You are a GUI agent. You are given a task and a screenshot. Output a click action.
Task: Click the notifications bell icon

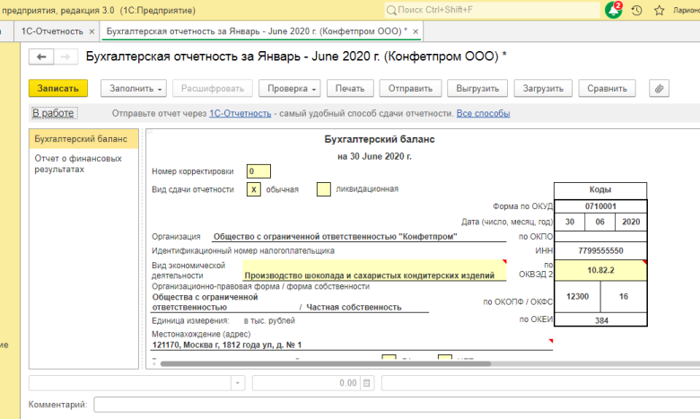pos(613,10)
